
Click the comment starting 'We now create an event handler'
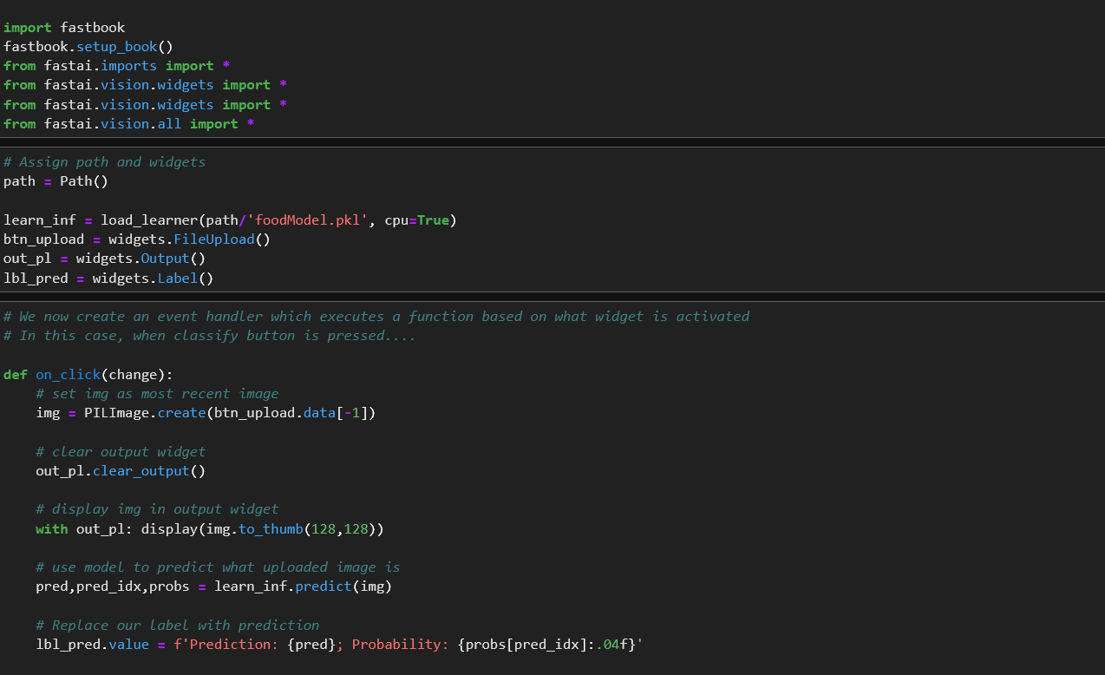[x=376, y=317]
